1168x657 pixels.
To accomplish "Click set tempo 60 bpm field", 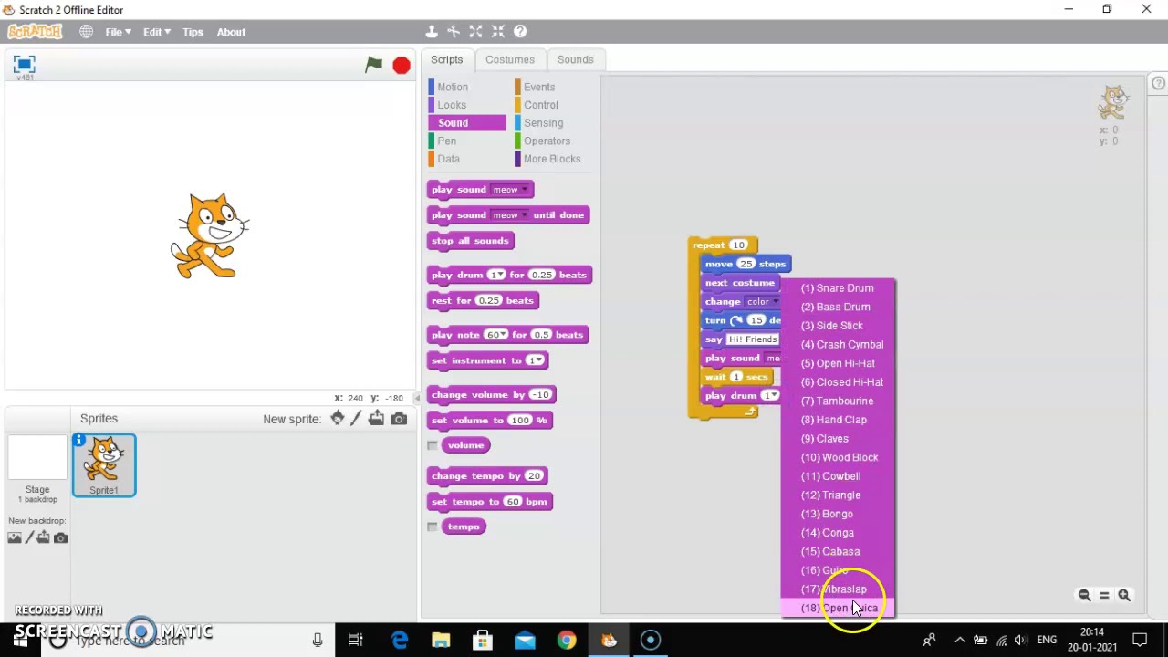I will [512, 501].
